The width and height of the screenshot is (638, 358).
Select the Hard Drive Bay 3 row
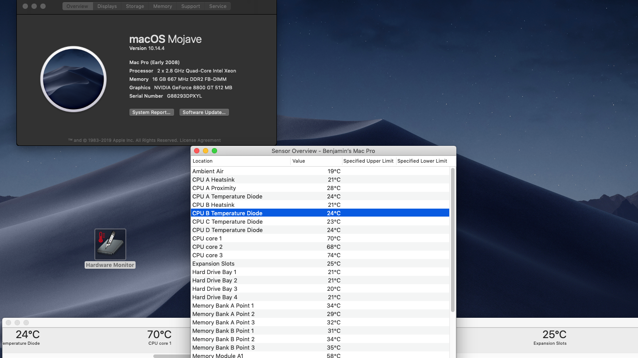(320, 289)
